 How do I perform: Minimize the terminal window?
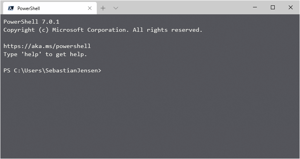[255, 7]
